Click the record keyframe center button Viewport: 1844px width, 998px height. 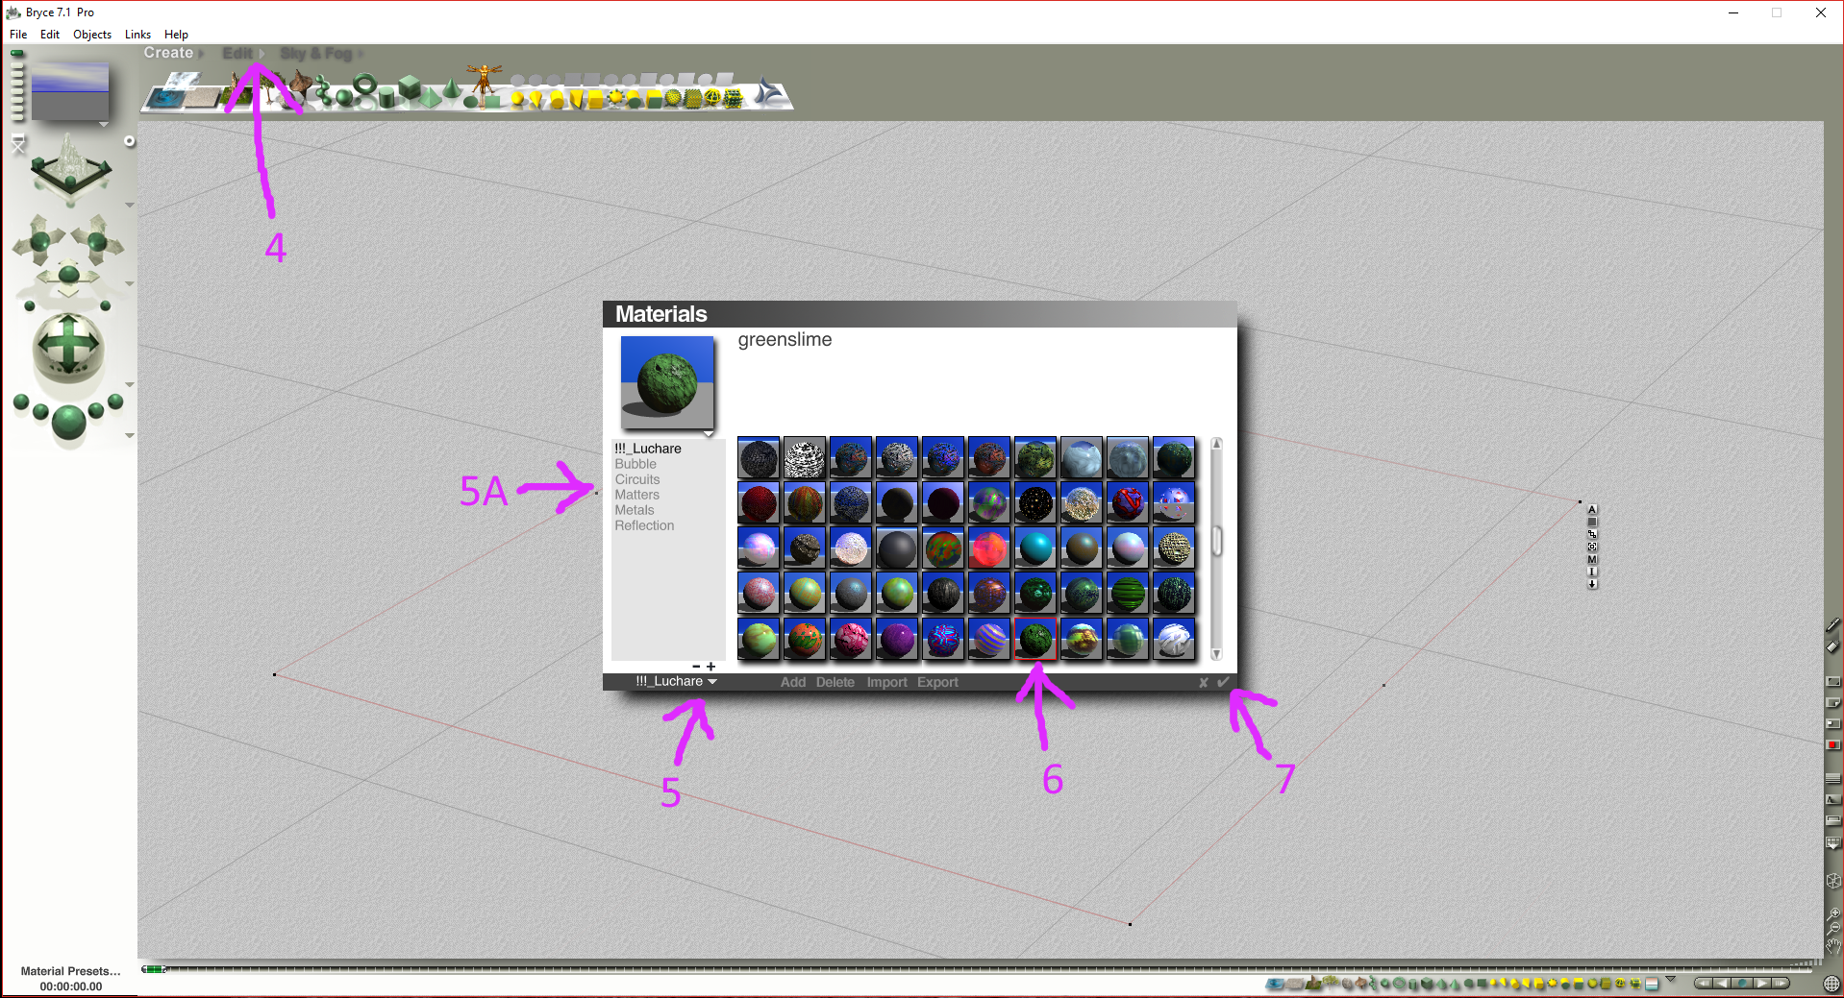pos(1742,983)
